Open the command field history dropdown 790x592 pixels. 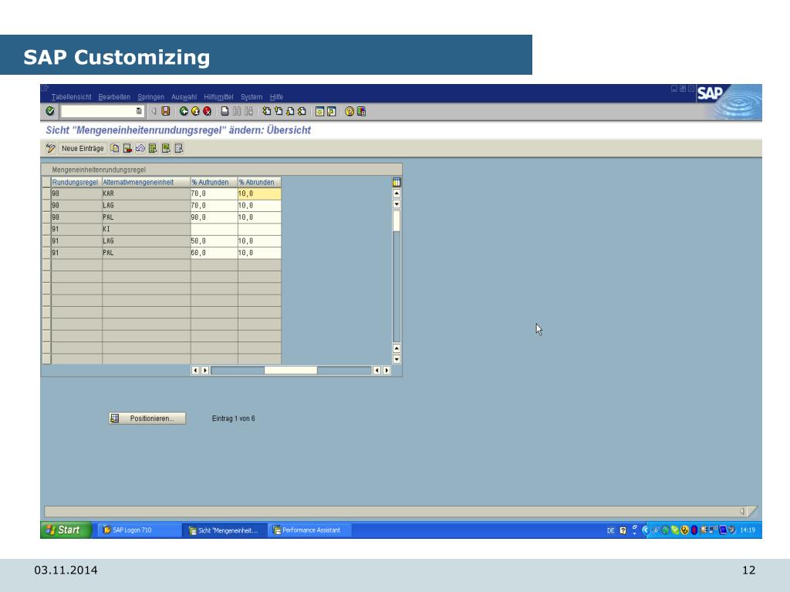tap(139, 111)
